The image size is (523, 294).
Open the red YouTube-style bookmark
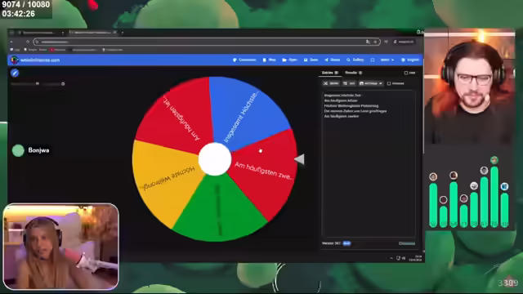pos(58,50)
